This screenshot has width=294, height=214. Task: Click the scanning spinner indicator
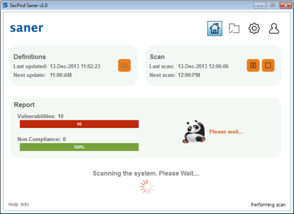click(147, 187)
